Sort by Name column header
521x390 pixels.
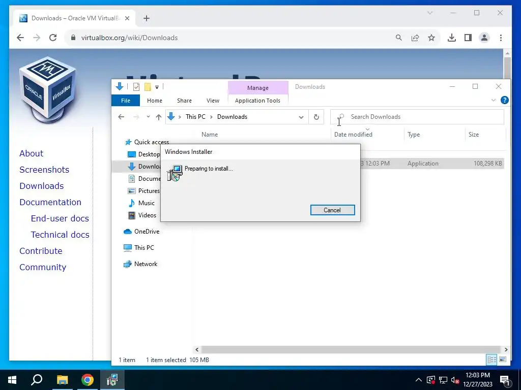210,135
